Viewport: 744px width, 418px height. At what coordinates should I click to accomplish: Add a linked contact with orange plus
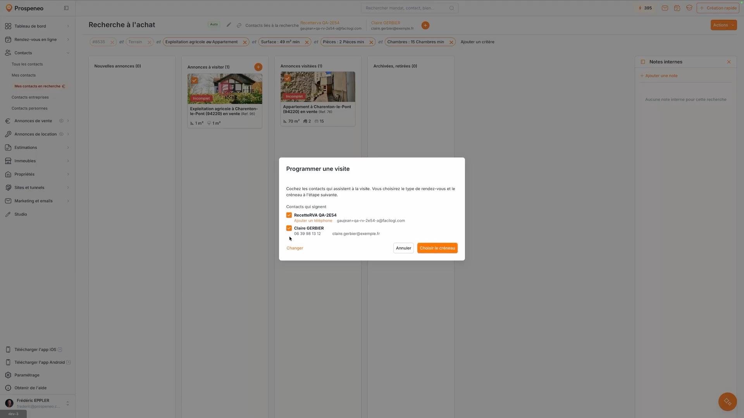click(x=425, y=26)
